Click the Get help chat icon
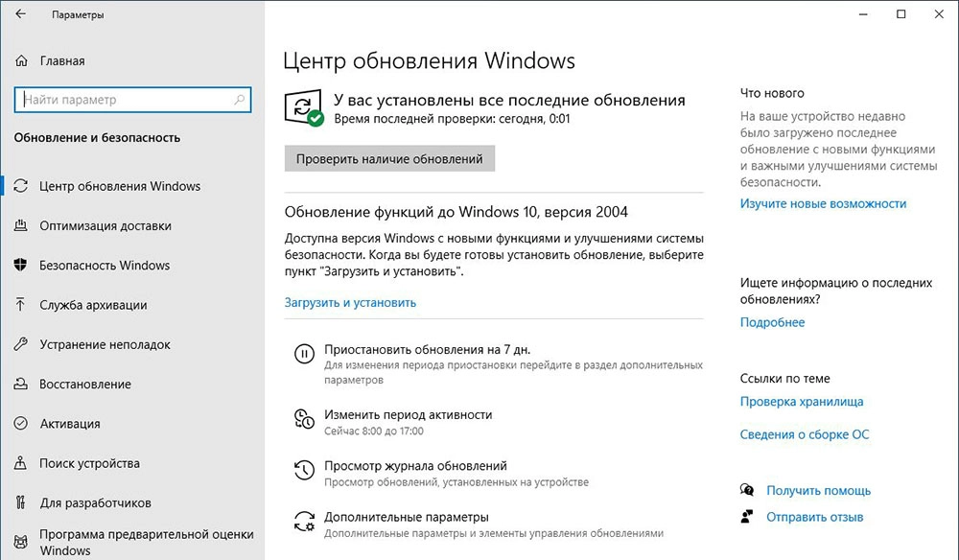This screenshot has height=560, width=959. click(748, 490)
